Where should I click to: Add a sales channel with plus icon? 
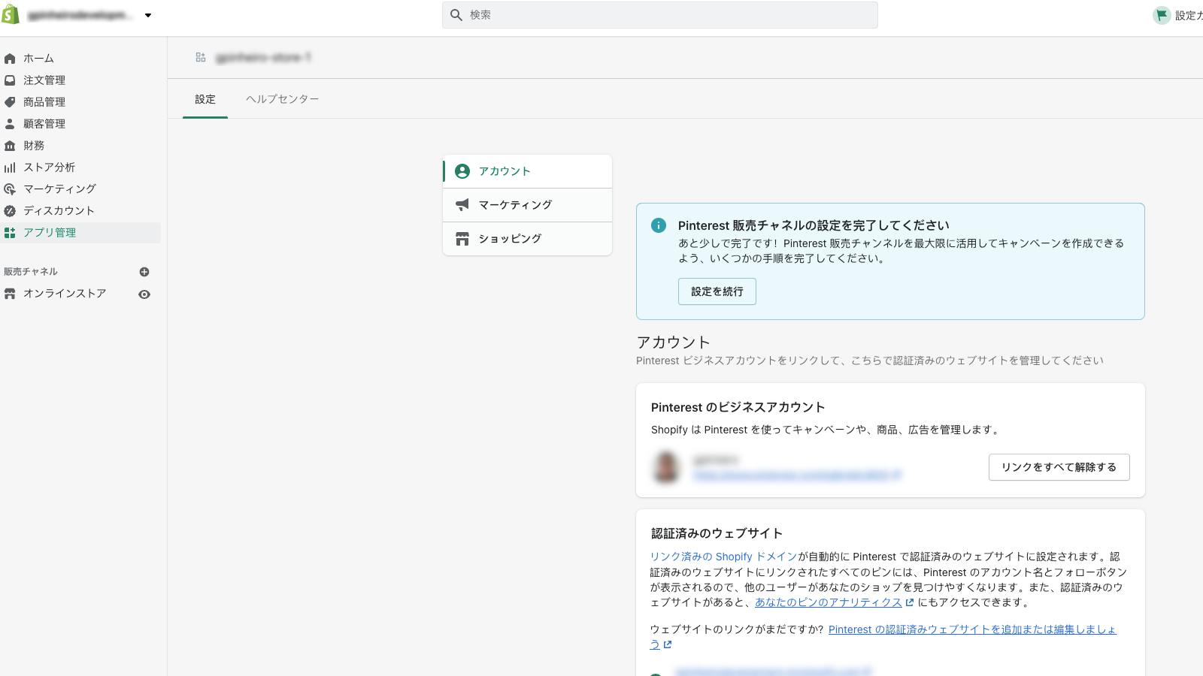[x=144, y=272]
